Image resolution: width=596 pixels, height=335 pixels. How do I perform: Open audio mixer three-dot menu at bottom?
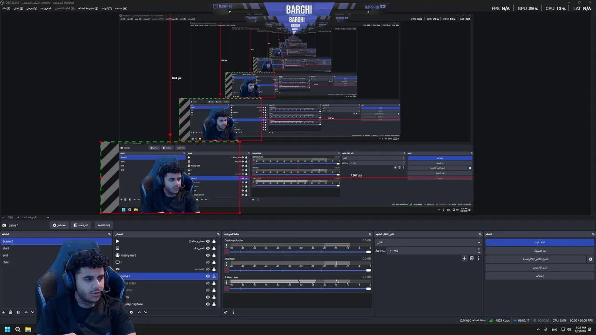[234, 312]
